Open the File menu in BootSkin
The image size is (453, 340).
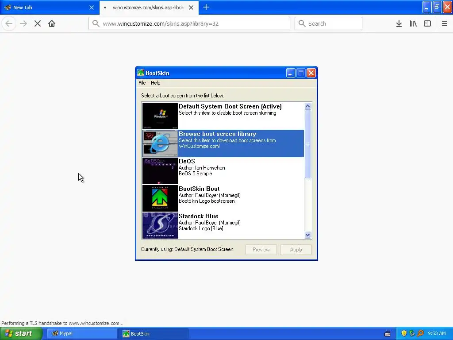142,83
